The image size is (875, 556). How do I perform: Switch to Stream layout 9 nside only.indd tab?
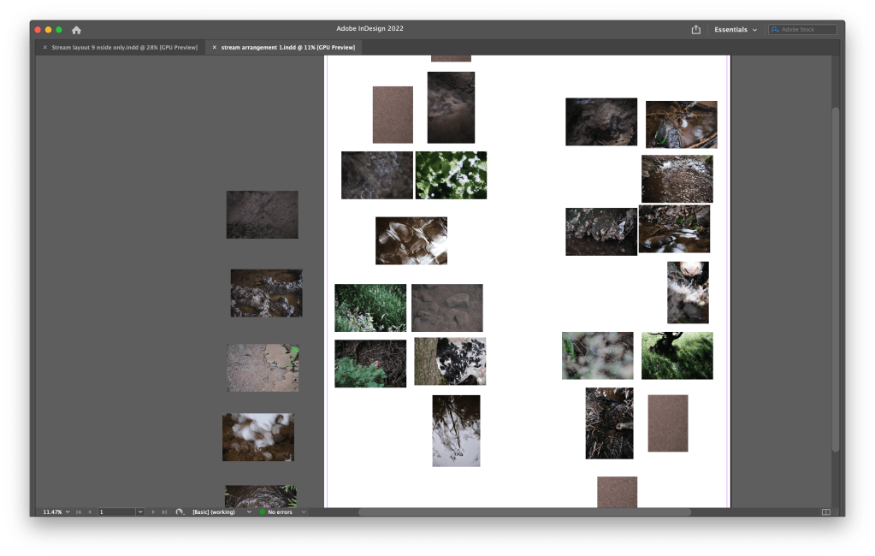coord(124,47)
